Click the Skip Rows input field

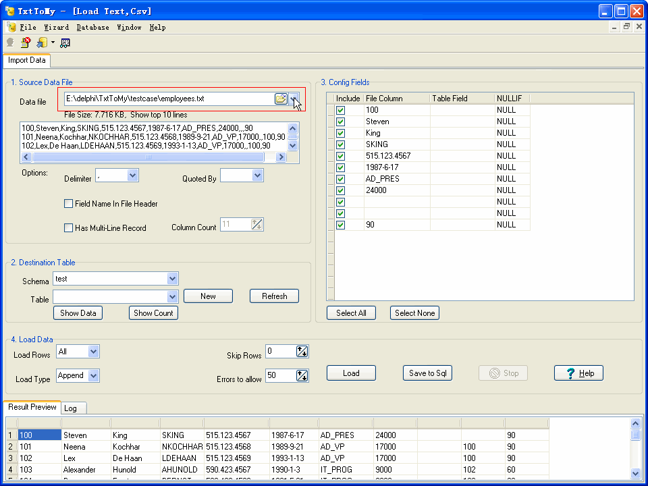coord(281,352)
